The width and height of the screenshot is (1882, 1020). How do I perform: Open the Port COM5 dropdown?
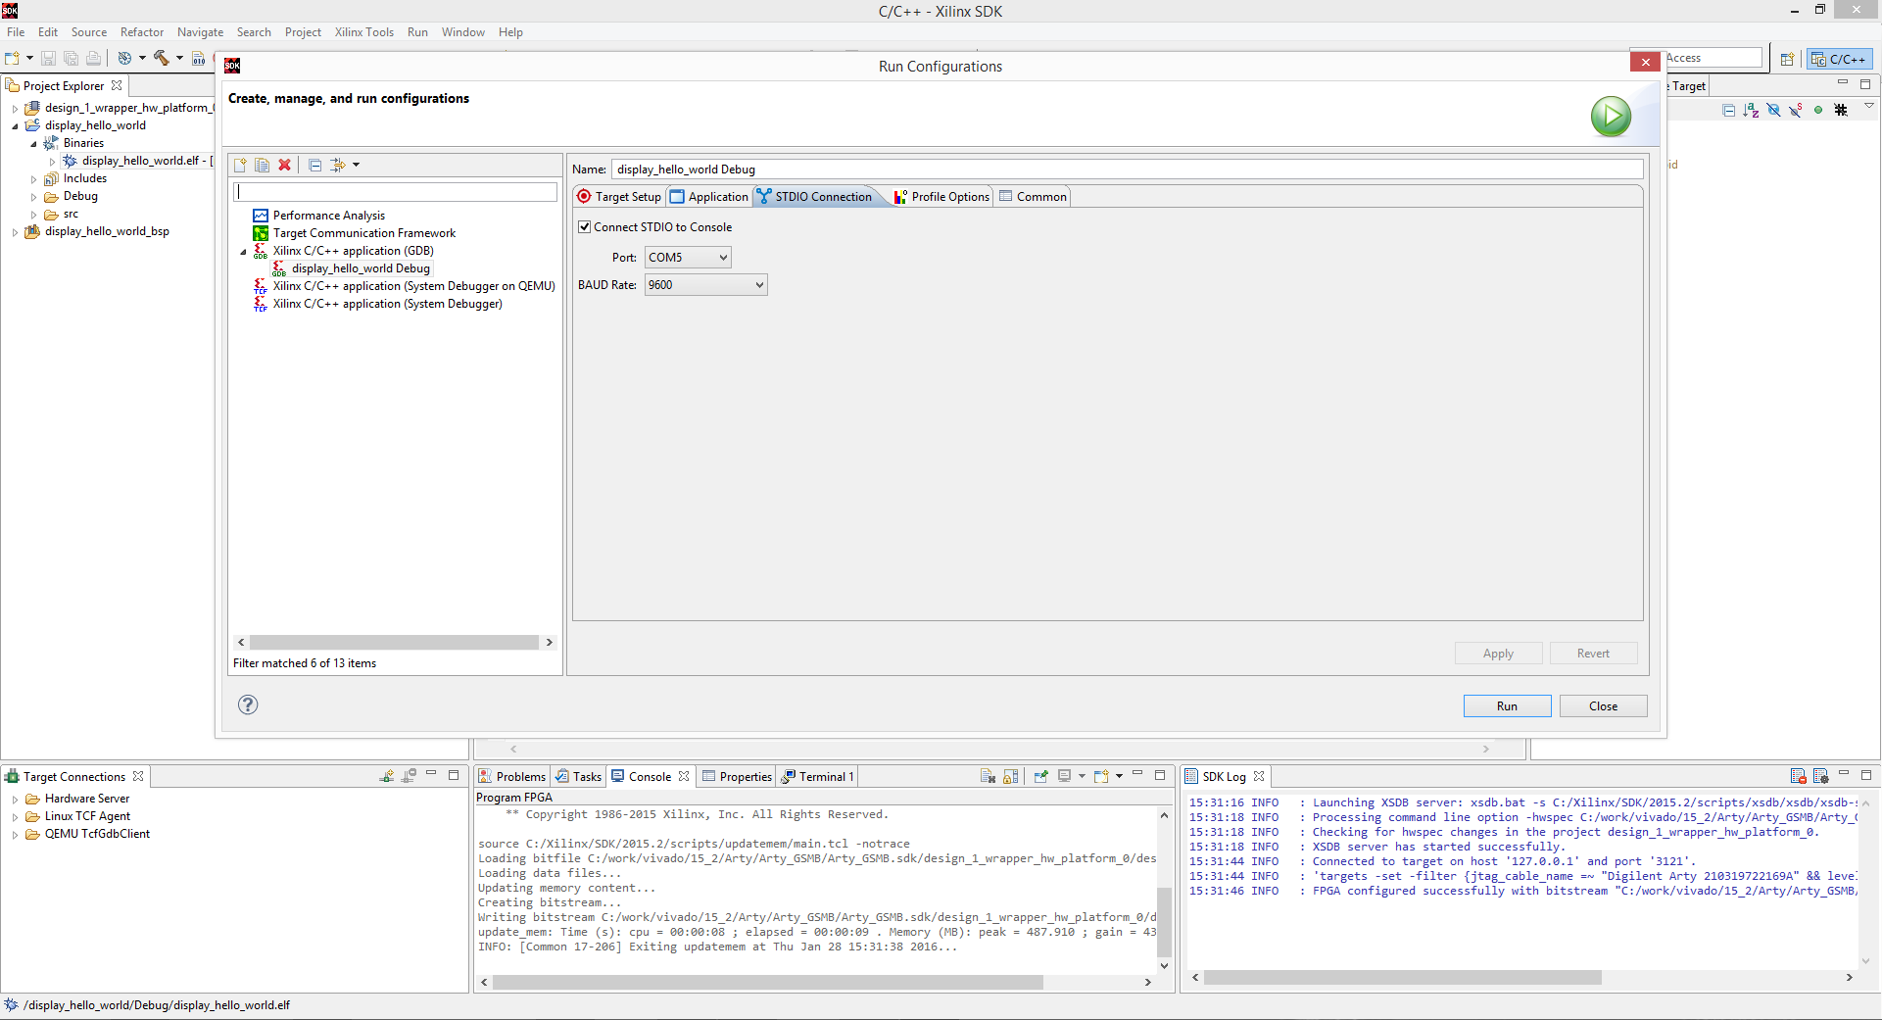click(688, 258)
